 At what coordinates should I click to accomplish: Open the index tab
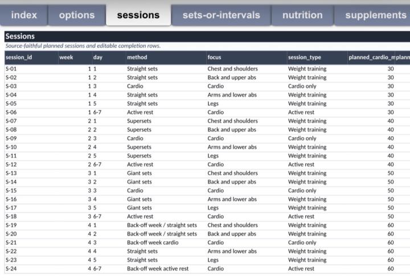click(24, 15)
